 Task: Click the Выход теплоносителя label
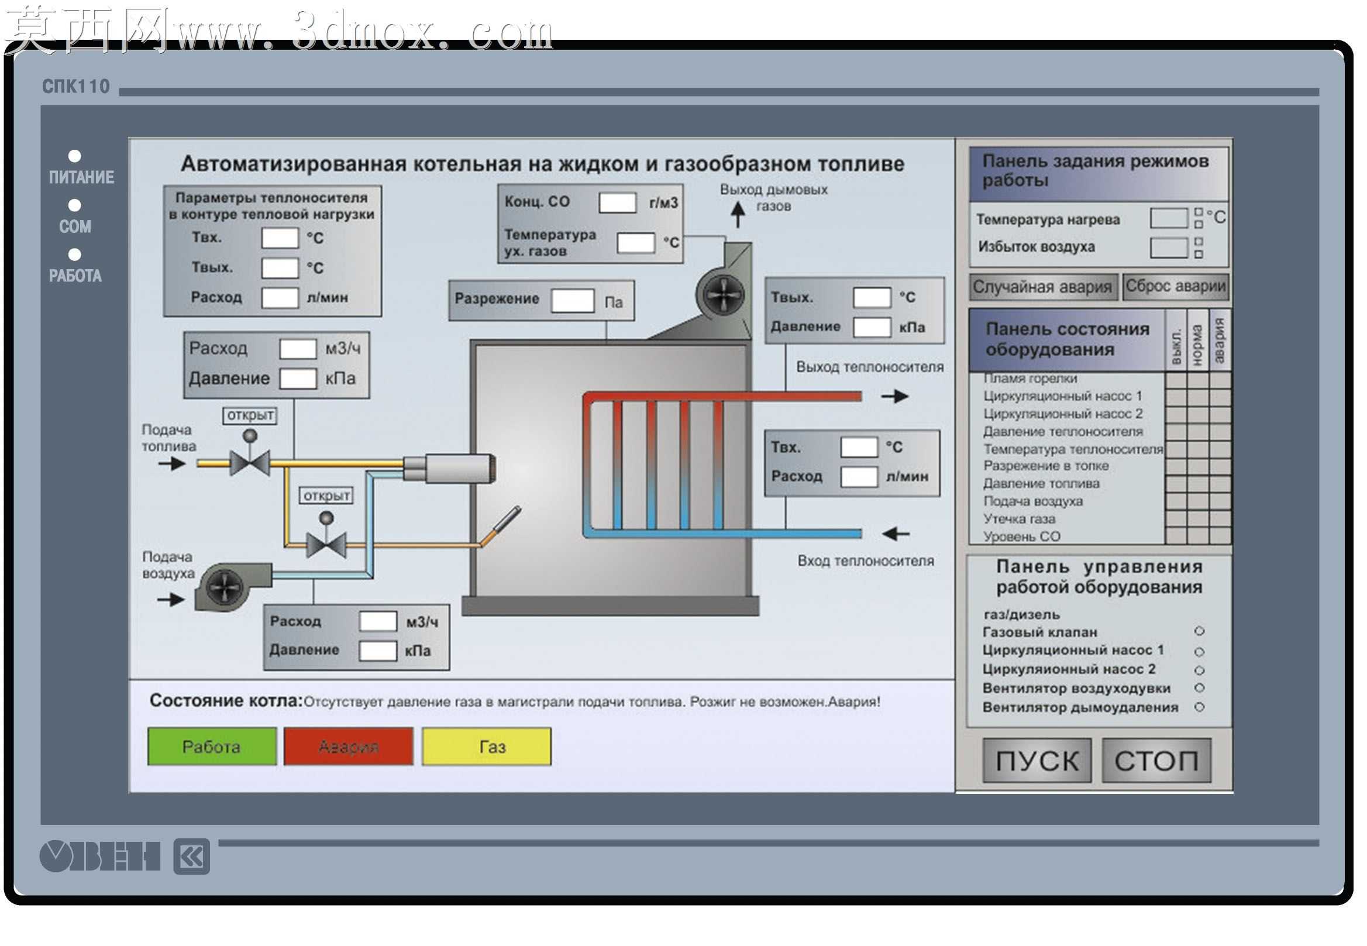(870, 367)
